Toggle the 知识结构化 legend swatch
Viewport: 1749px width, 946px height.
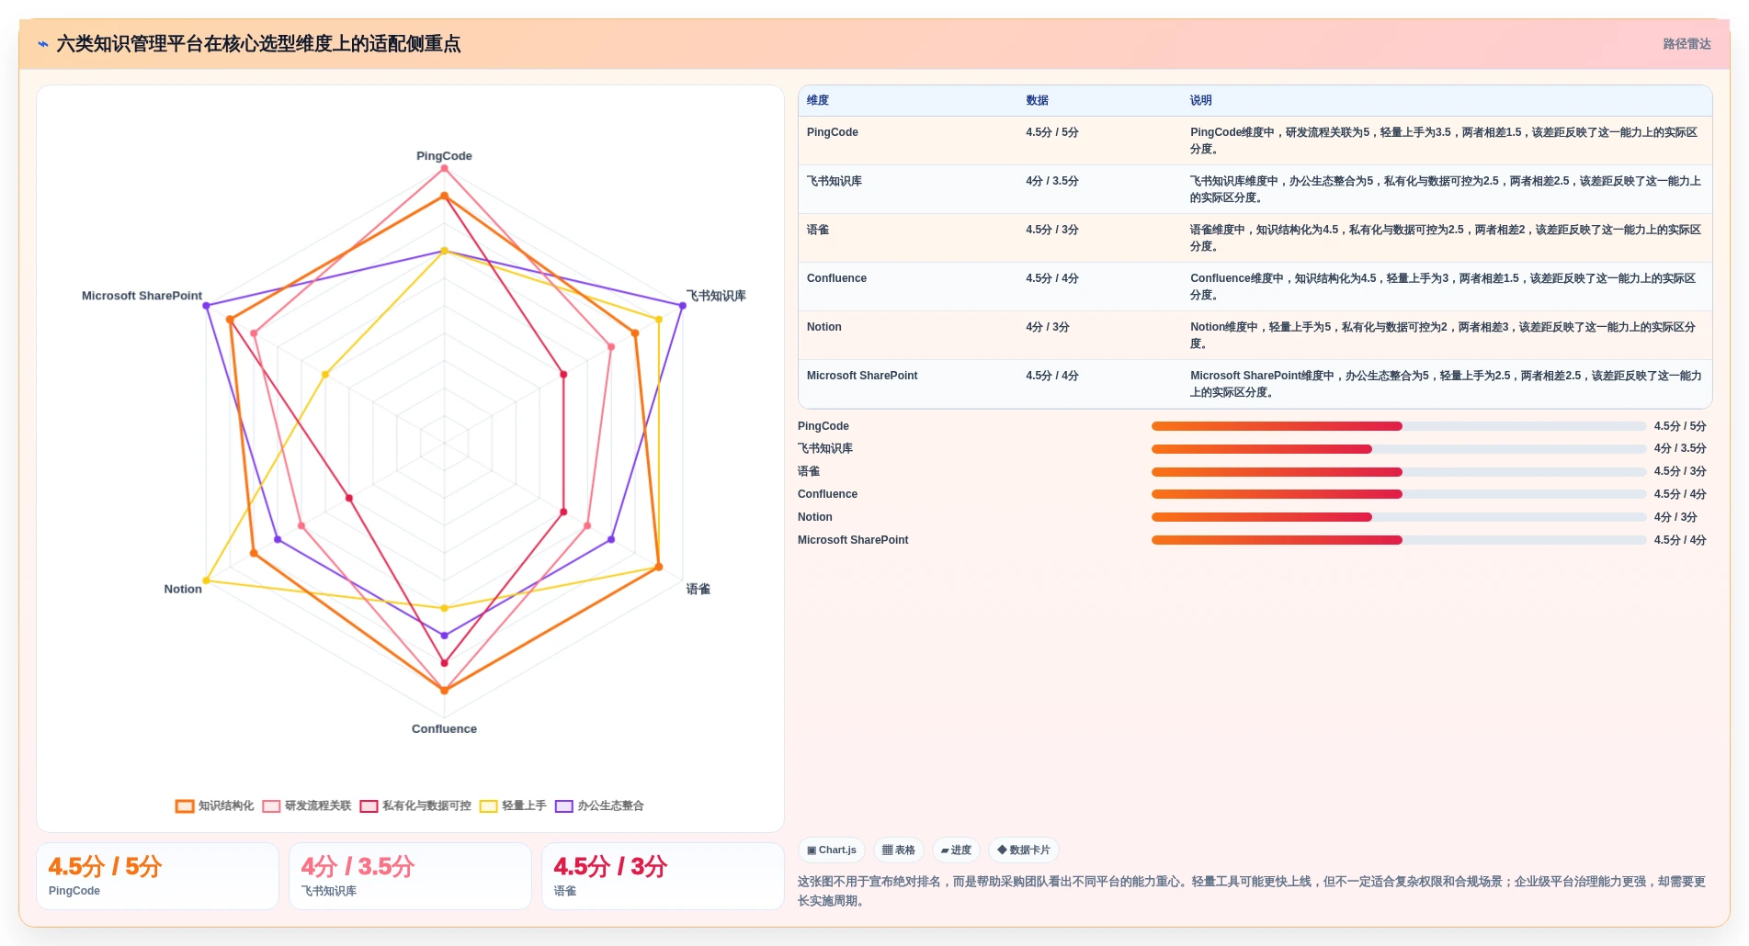click(x=185, y=806)
